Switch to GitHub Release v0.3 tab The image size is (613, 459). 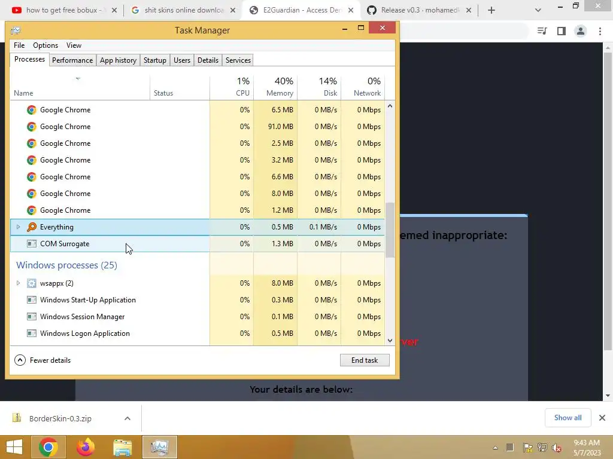click(x=418, y=10)
